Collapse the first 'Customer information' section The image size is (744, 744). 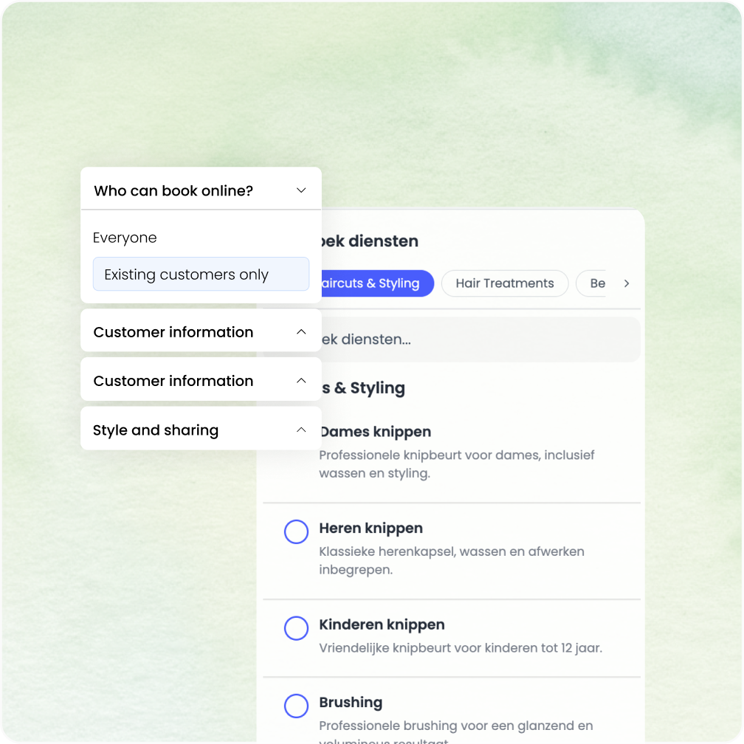point(200,331)
